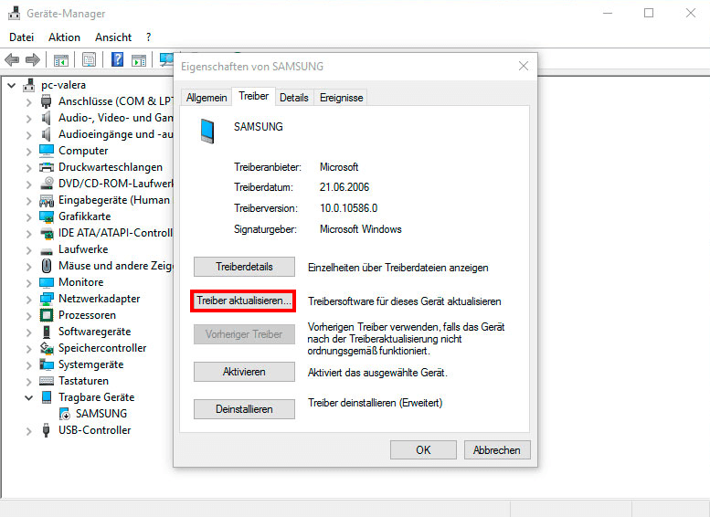The height and width of the screenshot is (517, 710).
Task: Click the scan for hardware changes icon
Action: point(166,59)
